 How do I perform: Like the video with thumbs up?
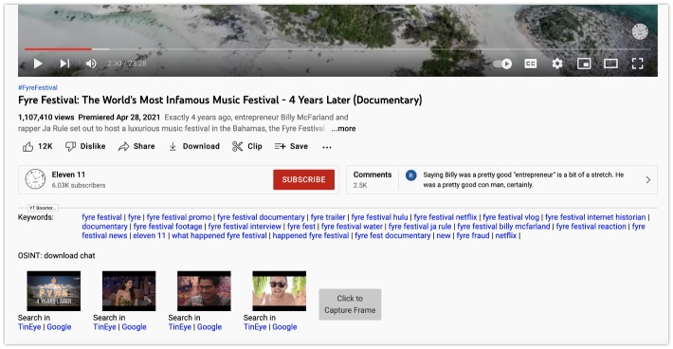37,146
